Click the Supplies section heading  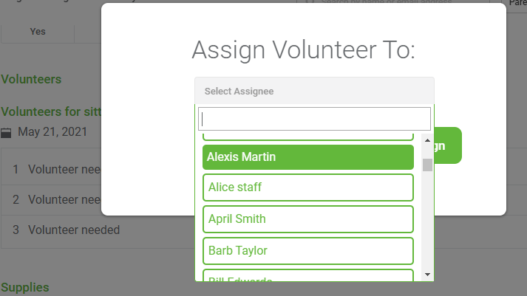coord(25,288)
